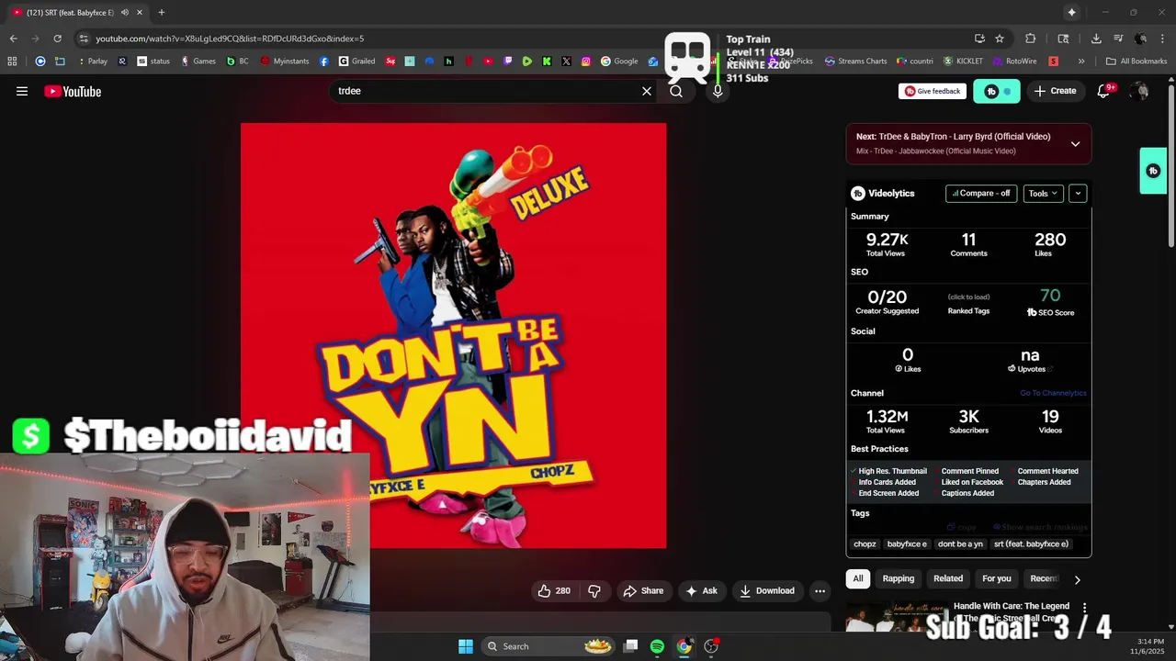Viewport: 1176px width, 661px height.
Task: Open the Chrome extensions puzzle icon
Action: click(x=1030, y=39)
